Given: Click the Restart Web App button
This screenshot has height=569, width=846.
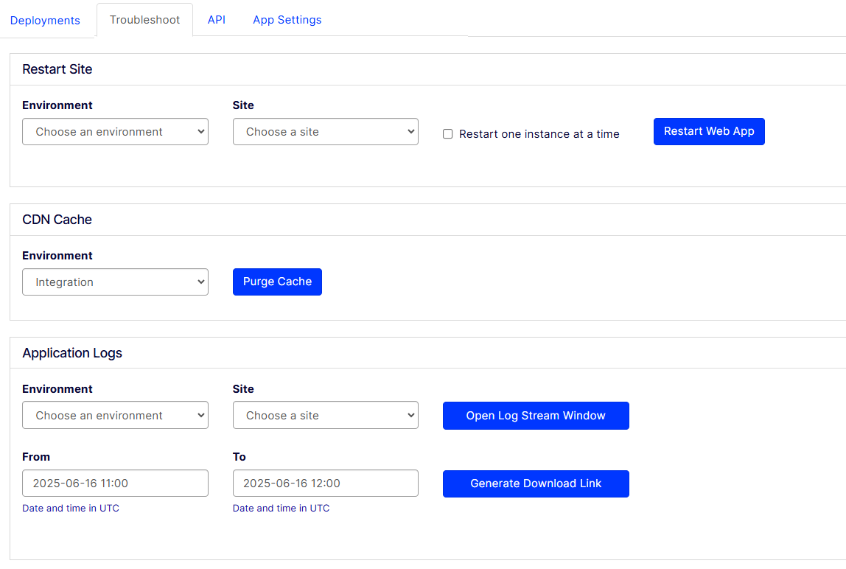Looking at the screenshot, I should 709,131.
